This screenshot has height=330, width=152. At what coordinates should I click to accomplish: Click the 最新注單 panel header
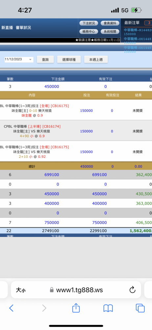click(132, 23)
